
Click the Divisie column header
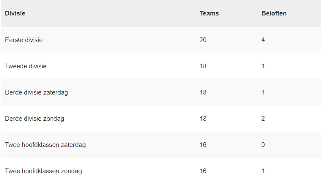pos(15,13)
